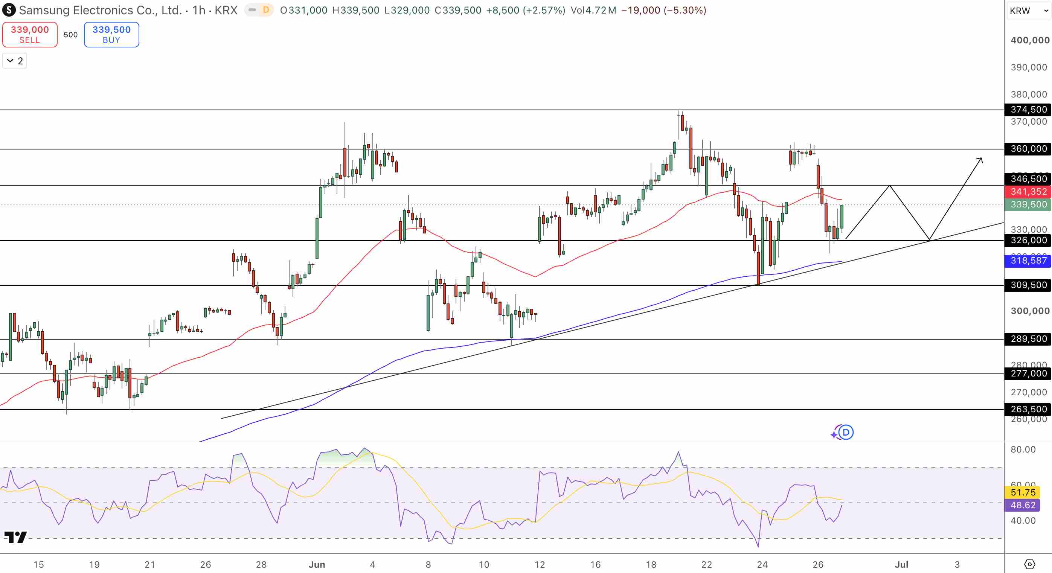This screenshot has width=1052, height=573.
Task: Click the 22 date label on the time axis
Action: [706, 565]
